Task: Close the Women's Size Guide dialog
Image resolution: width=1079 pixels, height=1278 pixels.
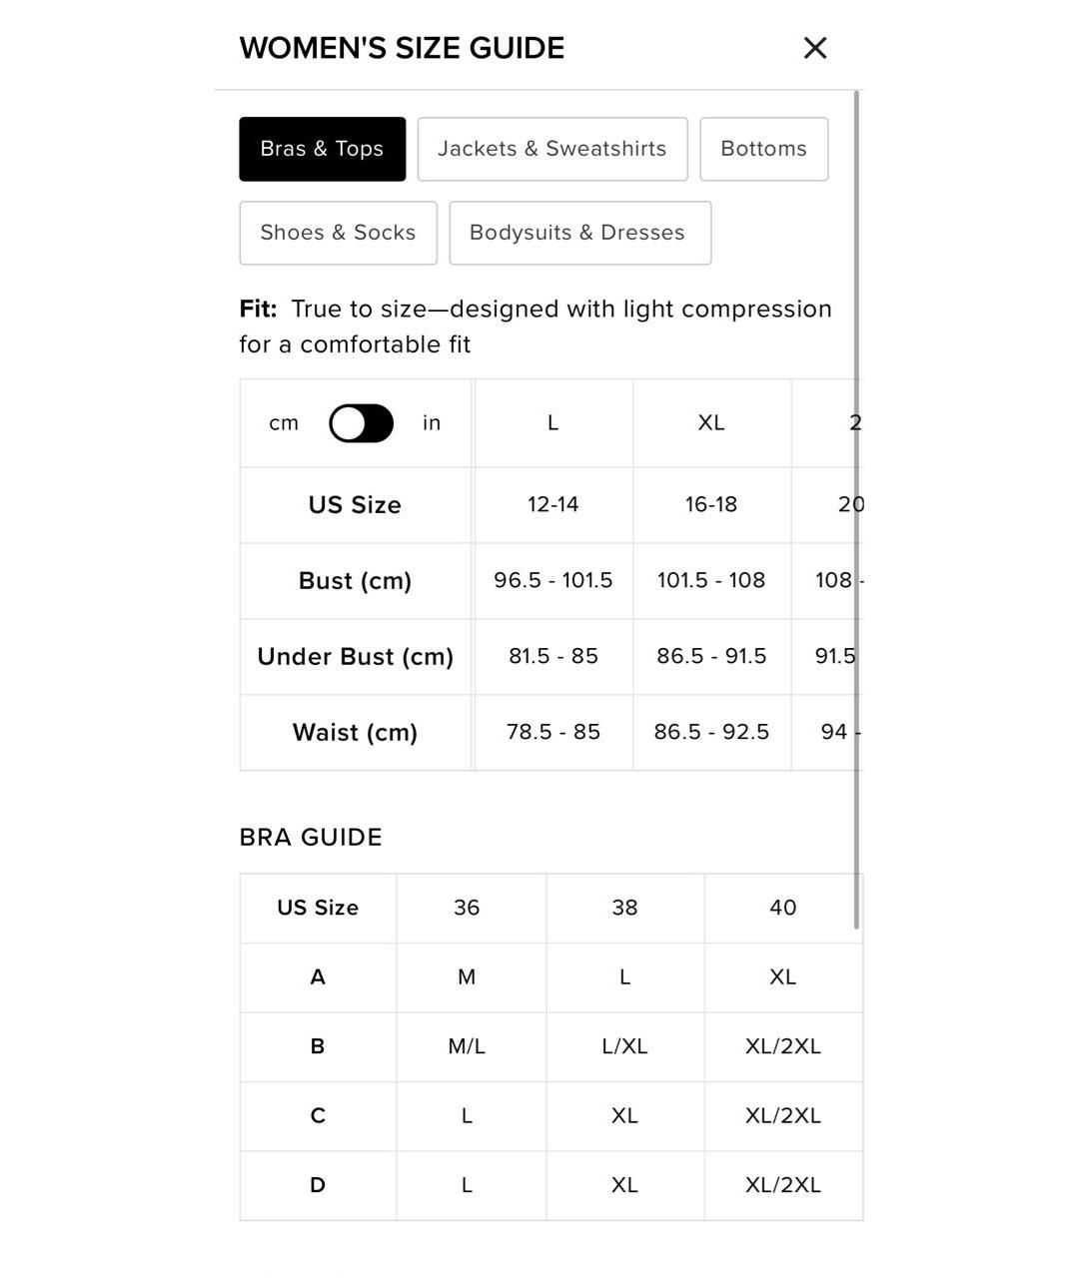Action: click(815, 48)
